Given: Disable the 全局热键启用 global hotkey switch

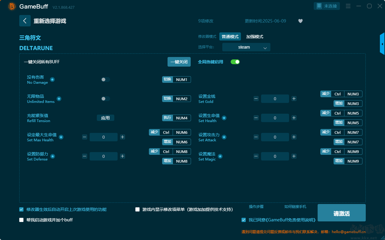Looking at the screenshot, I should (235, 62).
